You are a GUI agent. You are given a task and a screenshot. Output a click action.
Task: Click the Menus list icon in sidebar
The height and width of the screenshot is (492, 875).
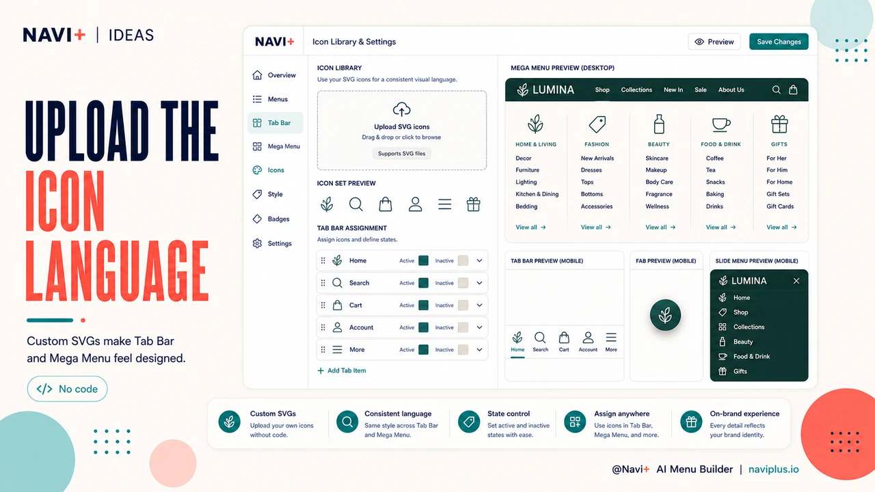257,99
